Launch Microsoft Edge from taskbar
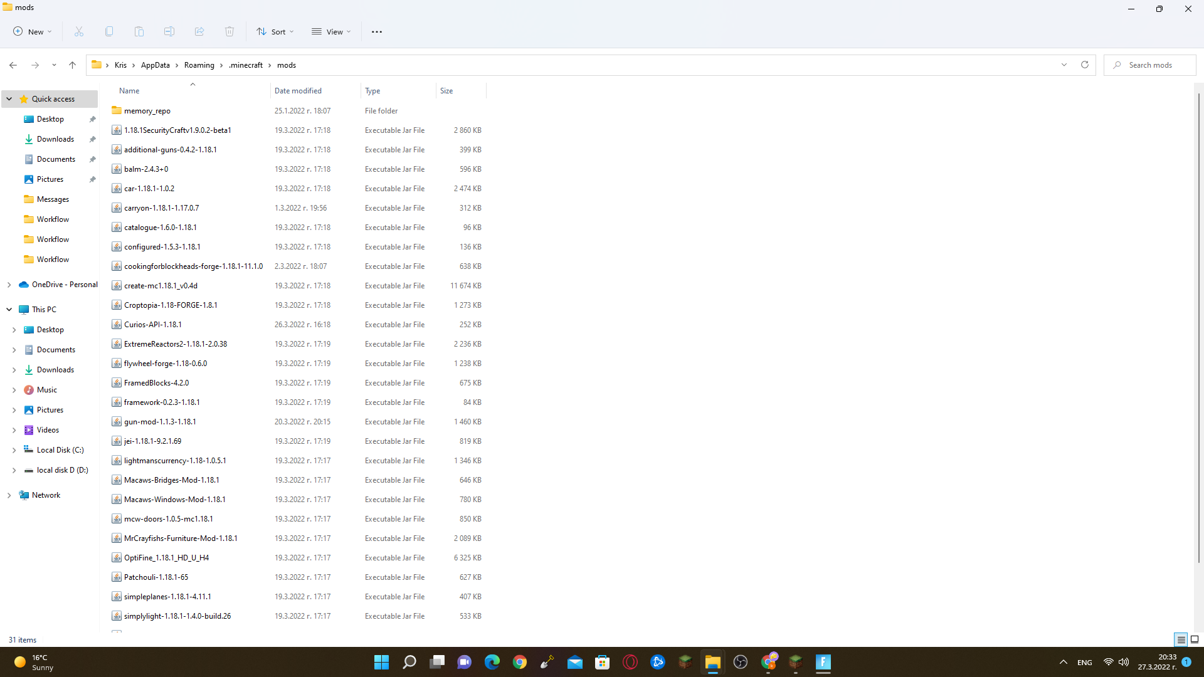Viewport: 1204px width, 677px height. tap(492, 662)
